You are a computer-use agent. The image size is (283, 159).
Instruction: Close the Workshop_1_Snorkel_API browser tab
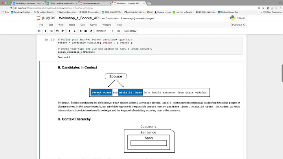point(144,3)
